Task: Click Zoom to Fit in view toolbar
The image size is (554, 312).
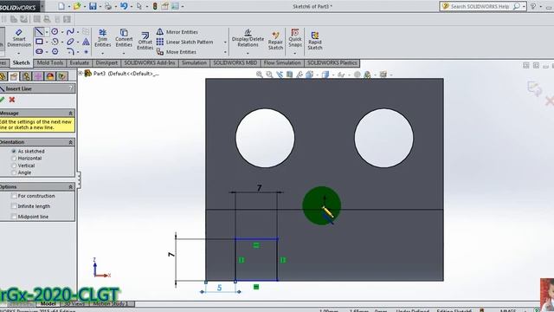Action: pyautogui.click(x=260, y=75)
